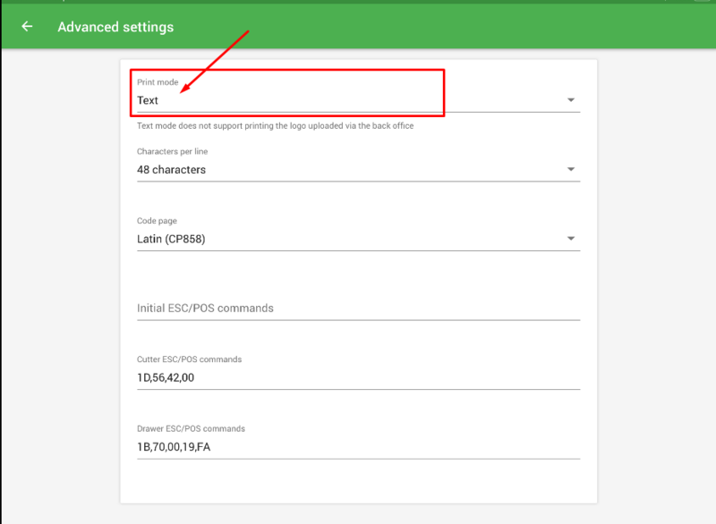
Task: Click the 'Characters per line' label
Action: [172, 152]
